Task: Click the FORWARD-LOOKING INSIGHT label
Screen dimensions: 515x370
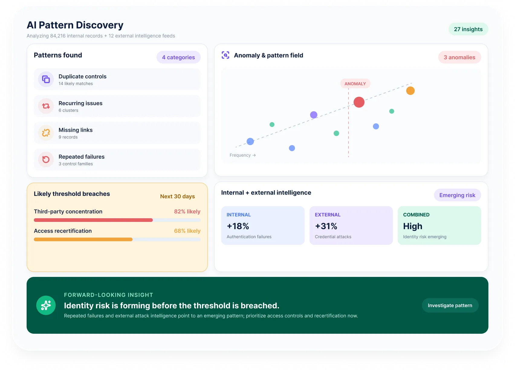Action: [x=109, y=295]
